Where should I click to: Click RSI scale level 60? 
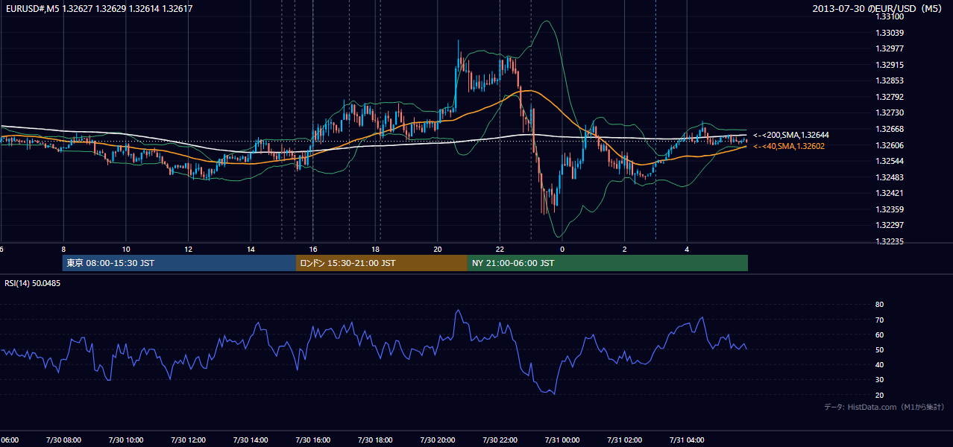(879, 335)
